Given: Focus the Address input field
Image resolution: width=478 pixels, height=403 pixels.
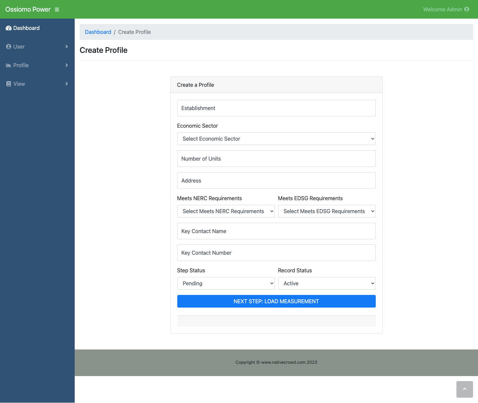Looking at the screenshot, I should click(277, 181).
